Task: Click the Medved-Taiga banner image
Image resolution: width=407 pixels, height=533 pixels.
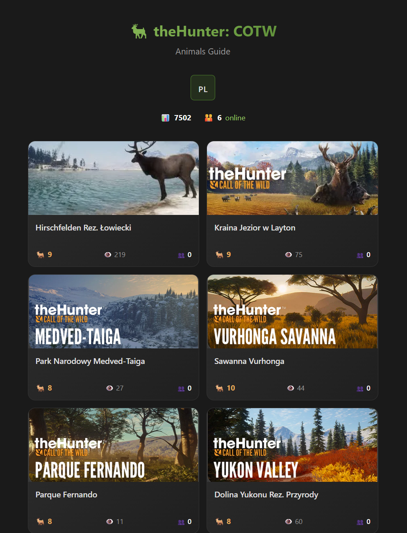Action: pos(114,312)
